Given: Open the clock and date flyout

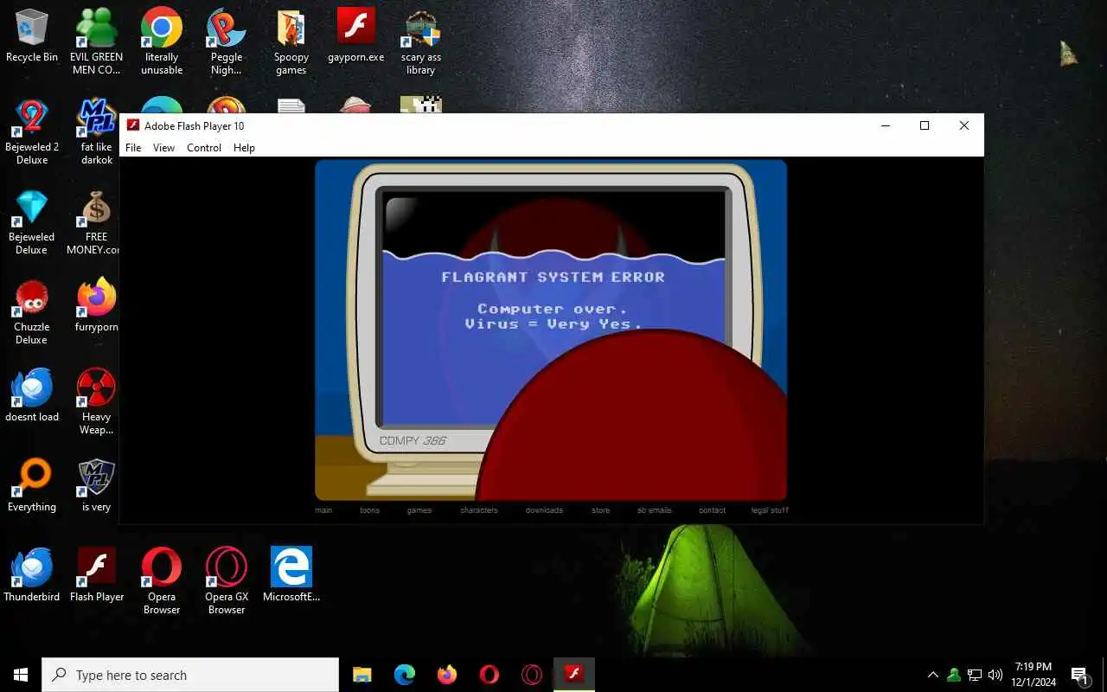Looking at the screenshot, I should pyautogui.click(x=1033, y=675).
